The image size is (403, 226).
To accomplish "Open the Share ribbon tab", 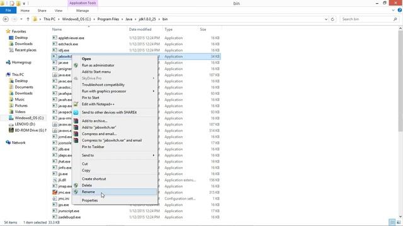I will coord(42,11).
